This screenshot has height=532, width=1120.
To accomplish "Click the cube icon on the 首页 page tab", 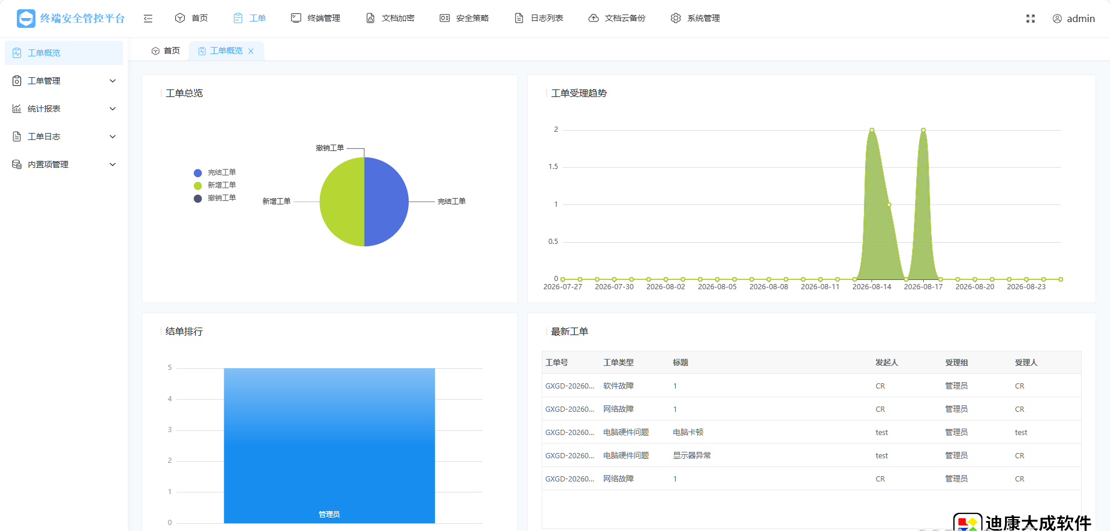I will click(x=156, y=51).
